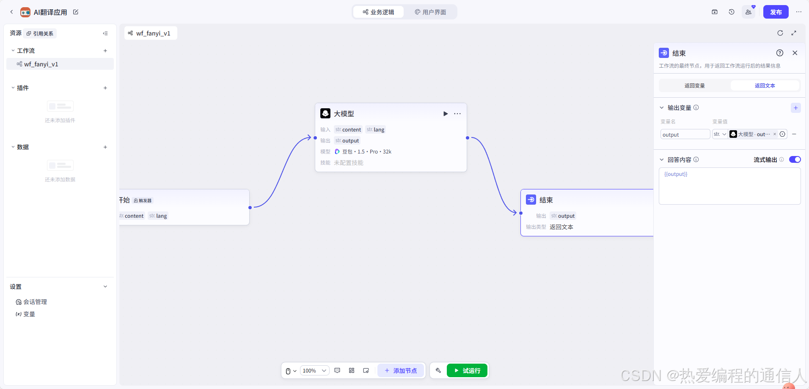Collapse the 设置 section
This screenshot has width=809, height=389.
105,287
